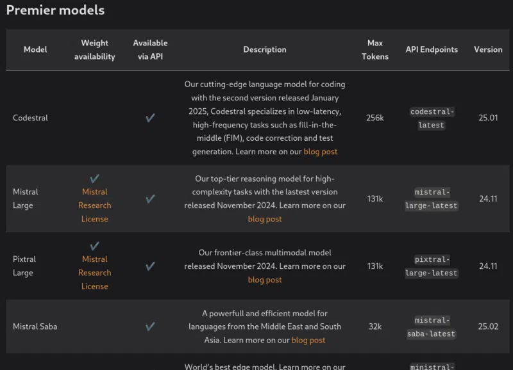Toggle Pixtral Large weight availability check

click(x=94, y=245)
